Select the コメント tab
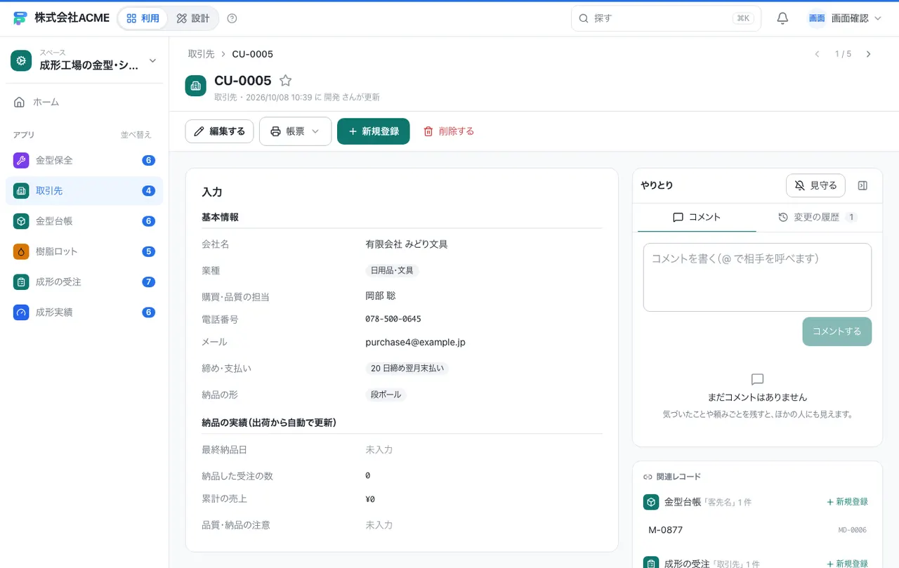899x568 pixels. [x=697, y=217]
